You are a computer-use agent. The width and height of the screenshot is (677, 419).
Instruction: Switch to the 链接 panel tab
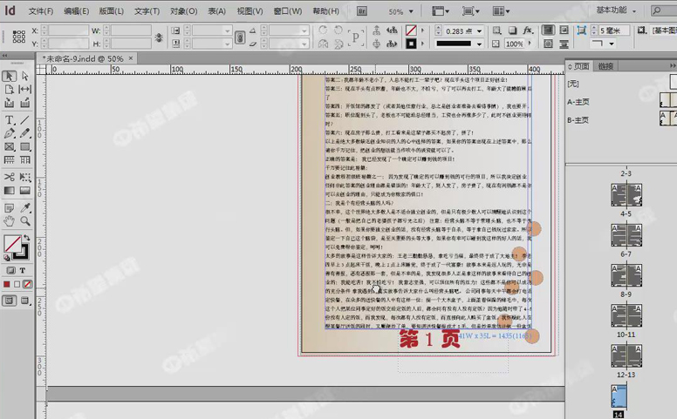pos(605,66)
